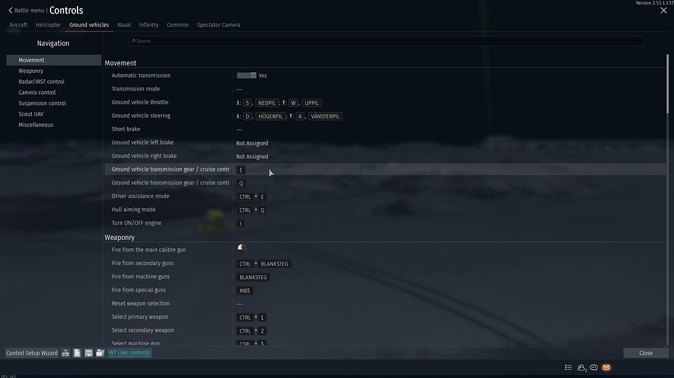Click mouse icon for Fire from main calibre gun
The height and width of the screenshot is (378, 674).
click(241, 249)
